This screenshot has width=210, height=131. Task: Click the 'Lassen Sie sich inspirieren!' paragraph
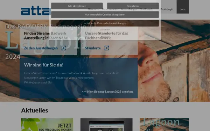click(x=71, y=78)
